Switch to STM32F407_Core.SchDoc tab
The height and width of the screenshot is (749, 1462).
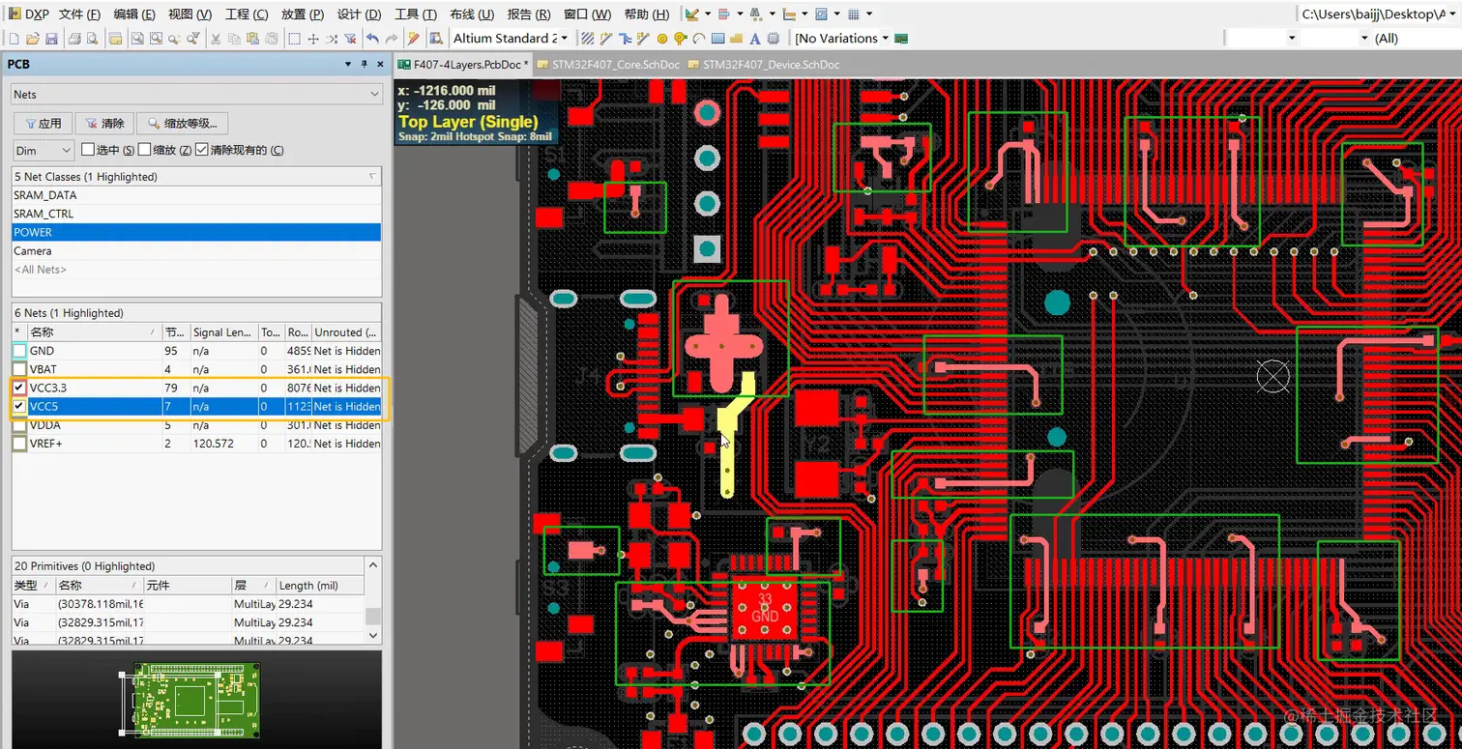(x=608, y=65)
